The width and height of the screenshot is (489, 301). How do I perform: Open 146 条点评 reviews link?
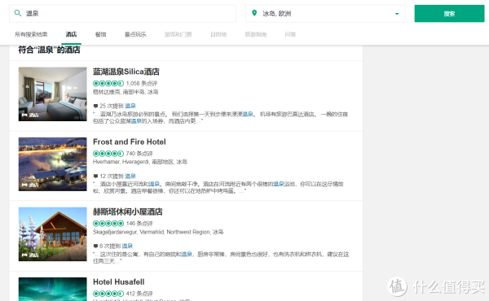click(139, 224)
